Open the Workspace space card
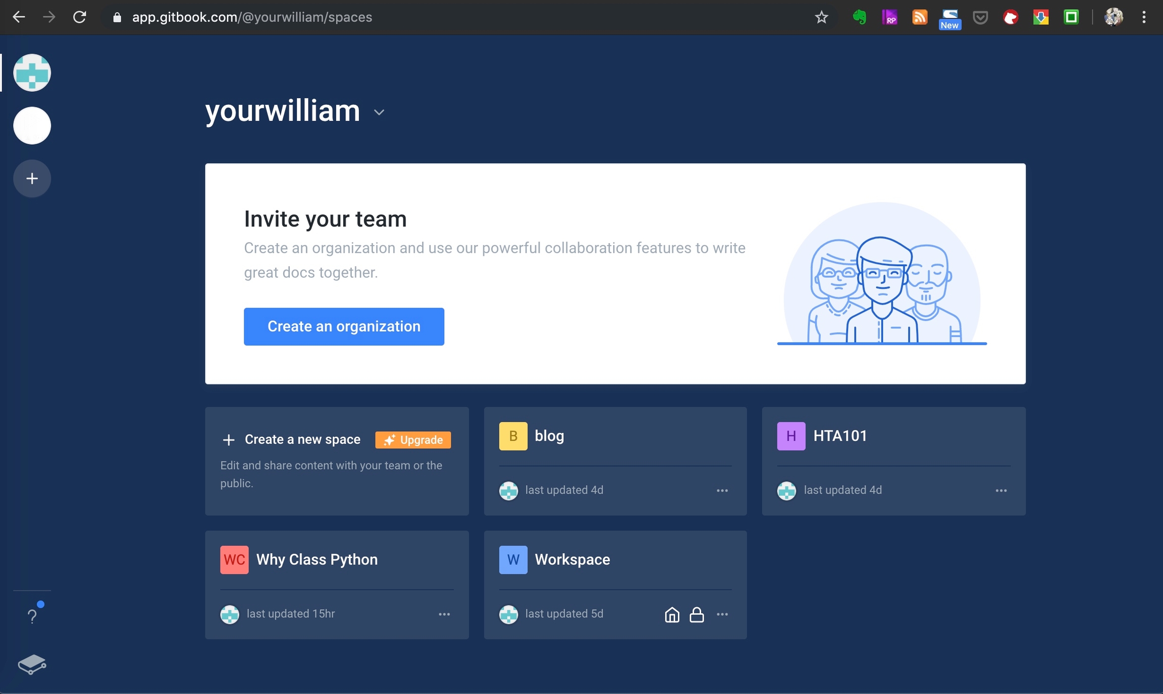Image resolution: width=1163 pixels, height=694 pixels. [572, 559]
